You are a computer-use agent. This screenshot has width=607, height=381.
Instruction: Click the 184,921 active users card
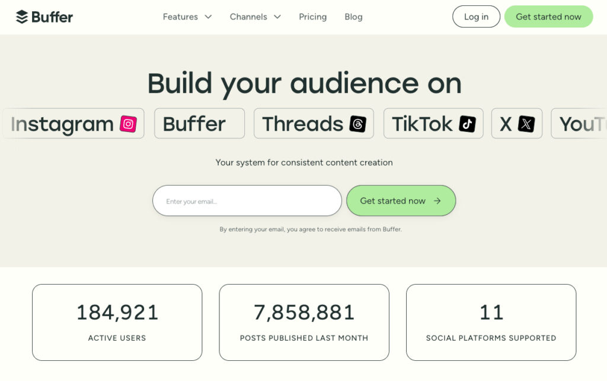[117, 322]
